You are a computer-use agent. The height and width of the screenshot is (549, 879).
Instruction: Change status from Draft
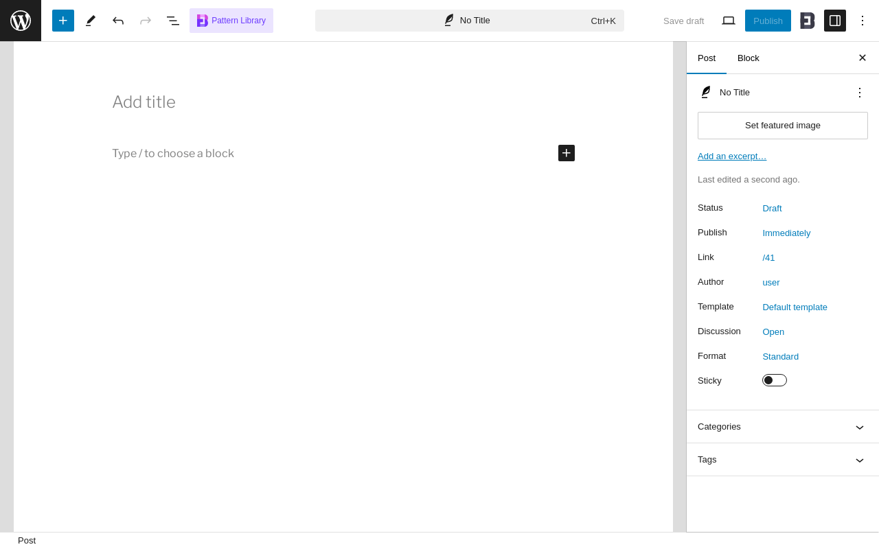[772, 208]
